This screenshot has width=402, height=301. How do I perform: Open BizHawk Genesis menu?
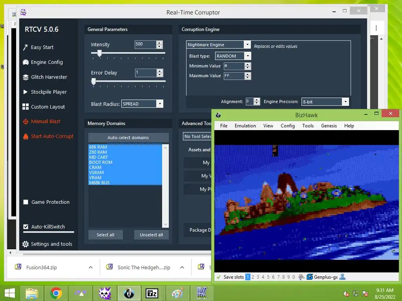[x=329, y=126]
